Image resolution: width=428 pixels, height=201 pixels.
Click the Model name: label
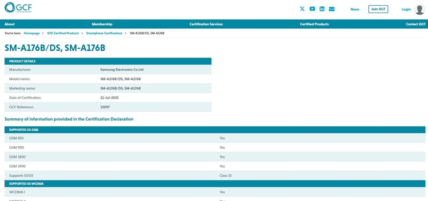coord(20,79)
